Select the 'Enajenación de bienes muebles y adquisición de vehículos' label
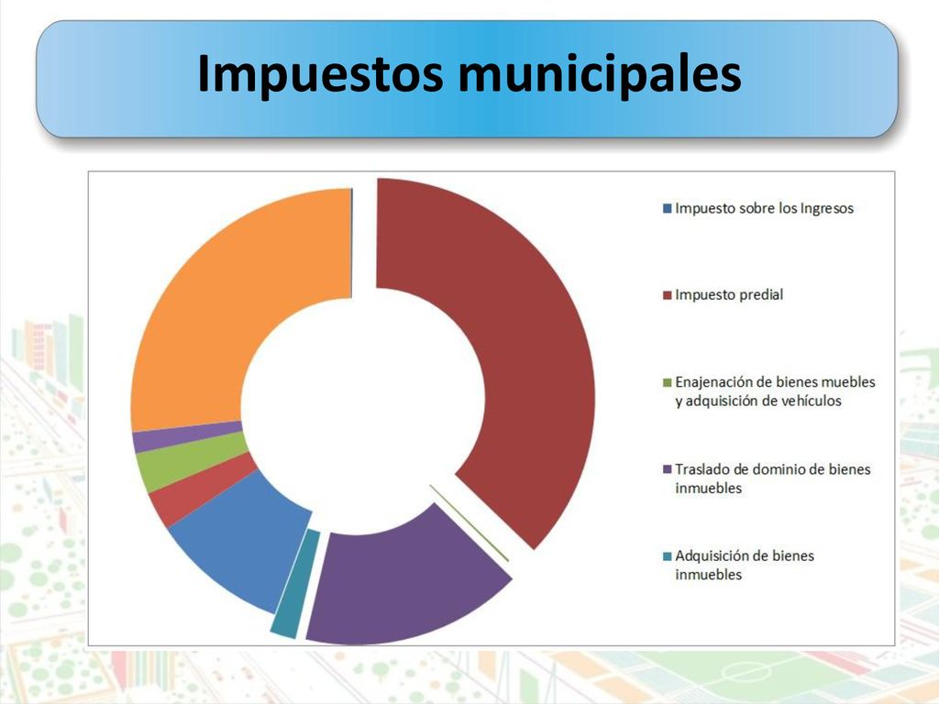939x704 pixels. click(775, 390)
